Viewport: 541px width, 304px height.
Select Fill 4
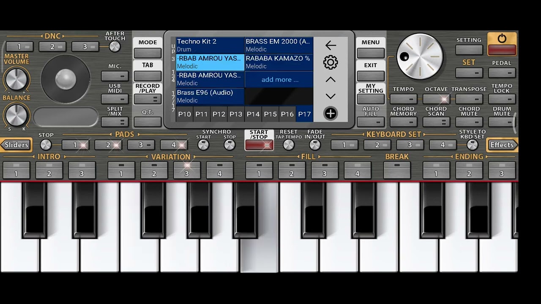358,170
